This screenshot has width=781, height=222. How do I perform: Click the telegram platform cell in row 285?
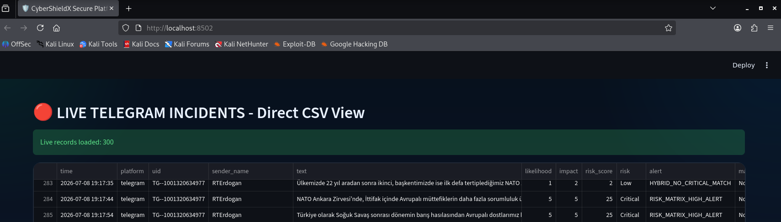(x=133, y=215)
